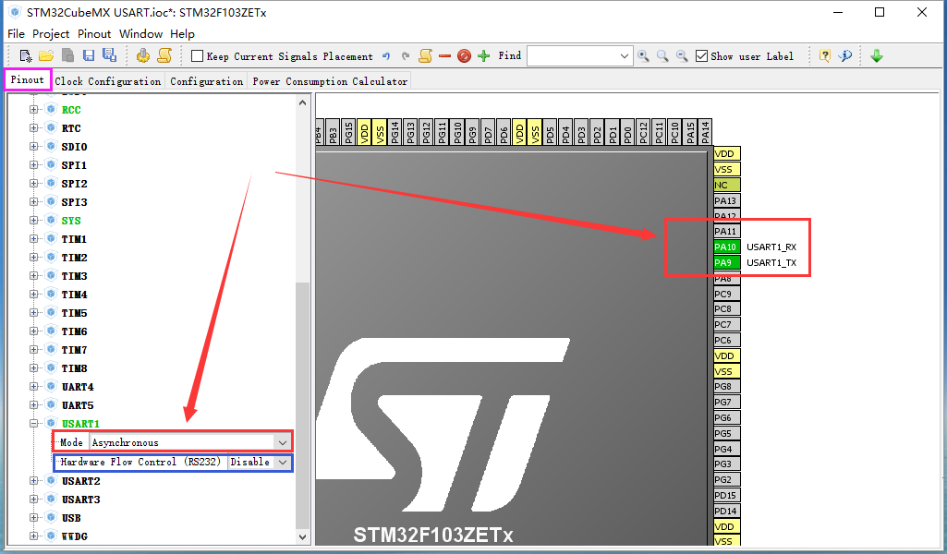Click the green PA9 pin
The image size is (947, 554).
coord(726,262)
